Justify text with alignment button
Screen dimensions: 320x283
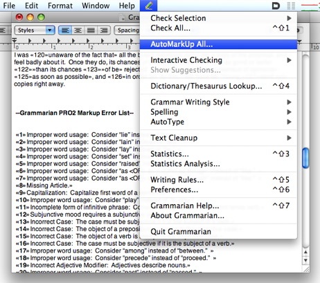click(x=91, y=30)
